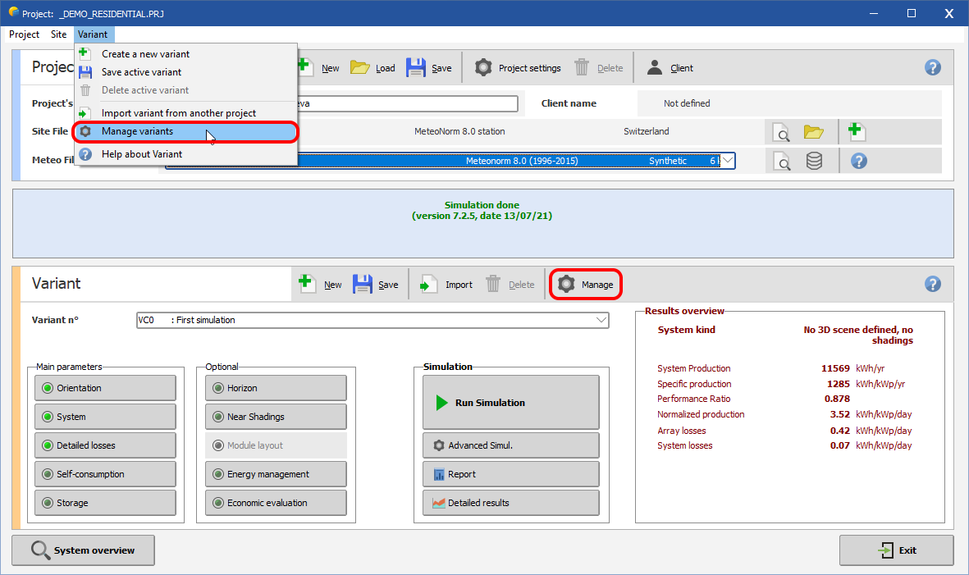Click the Not defined client name field
Viewport: 969px width, 575px height.
789,103
